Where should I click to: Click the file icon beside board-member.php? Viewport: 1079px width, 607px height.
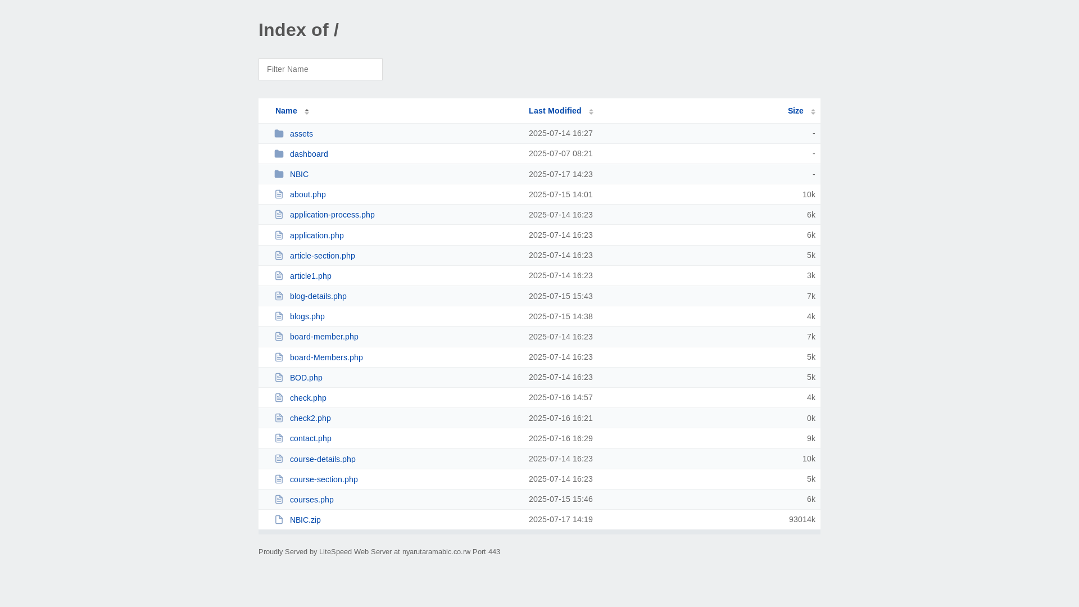pos(279,337)
